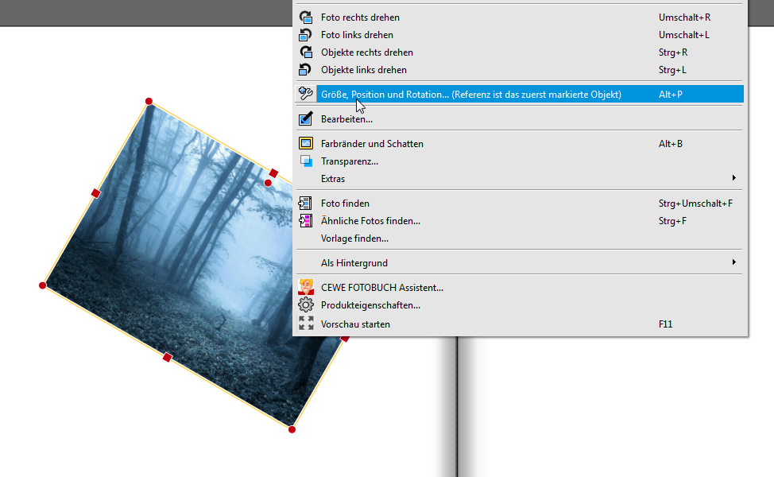Viewport: 774px width, 477px height.
Task: Click the F11 shortcut text
Action: [x=665, y=324]
